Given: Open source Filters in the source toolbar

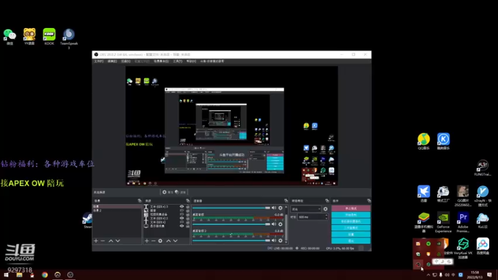Looking at the screenshot, I should click(x=180, y=192).
